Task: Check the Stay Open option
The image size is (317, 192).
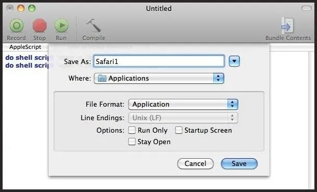Action: (132, 142)
